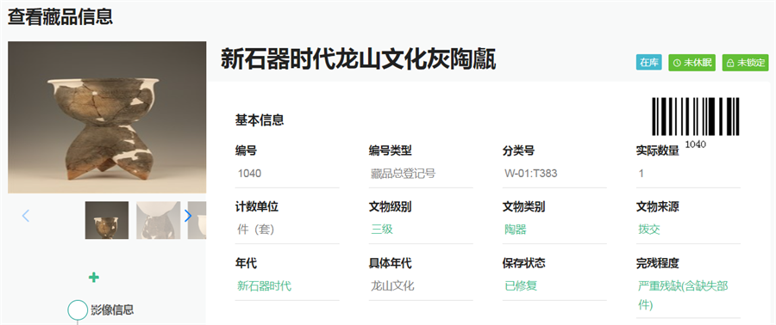776x325 pixels.
Task: Click the 年代 field label
Action: [246, 263]
